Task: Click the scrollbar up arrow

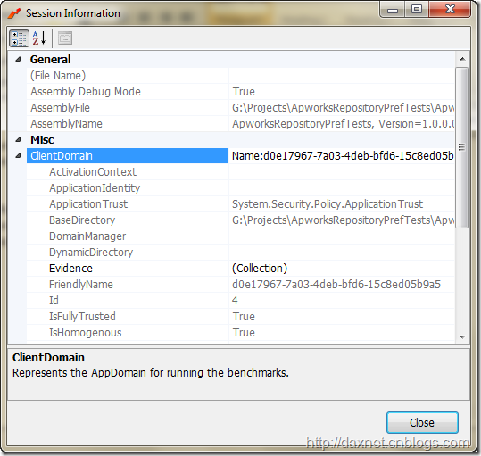Action: (462, 59)
